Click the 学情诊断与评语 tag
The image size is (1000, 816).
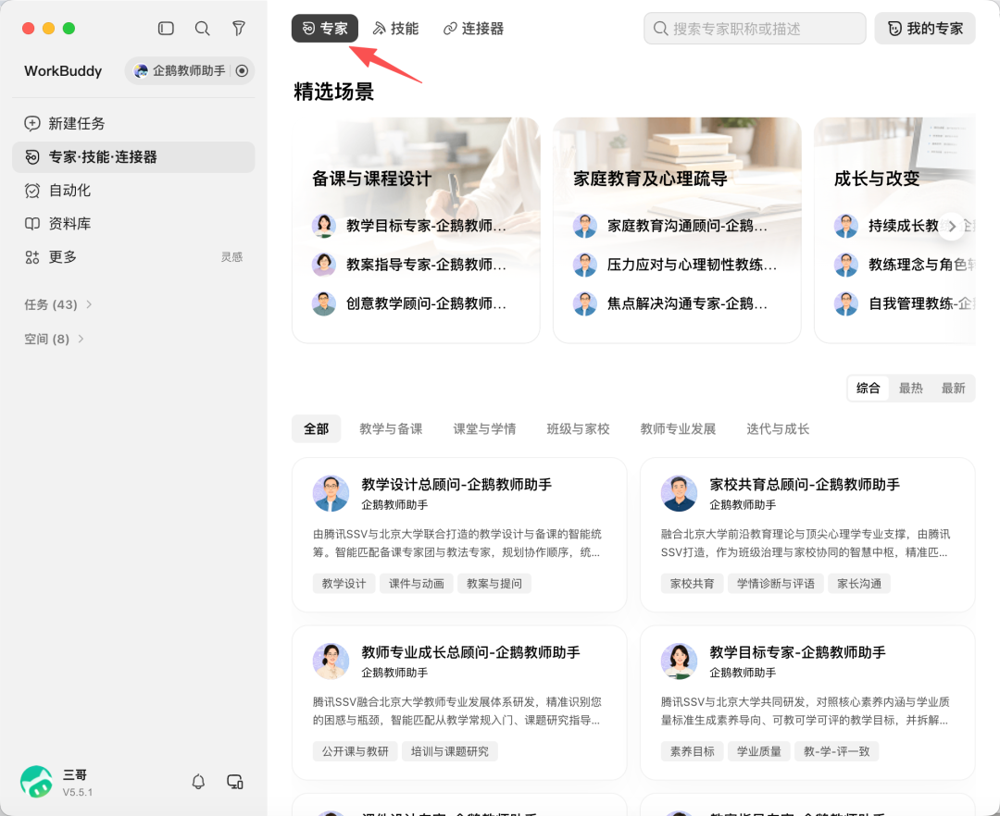[x=776, y=584]
